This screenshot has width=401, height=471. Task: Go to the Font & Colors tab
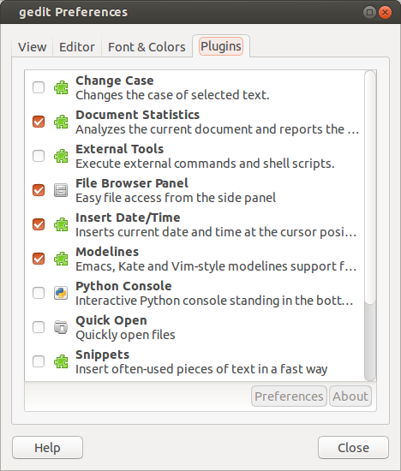[147, 47]
